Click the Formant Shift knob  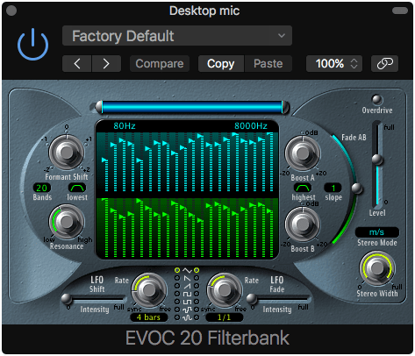tap(67, 153)
